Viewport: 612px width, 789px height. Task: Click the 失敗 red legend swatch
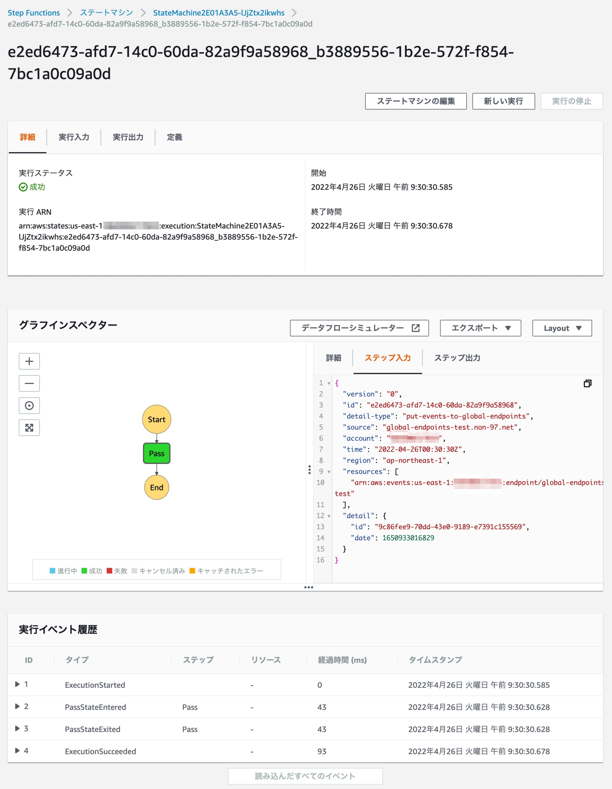pos(109,571)
